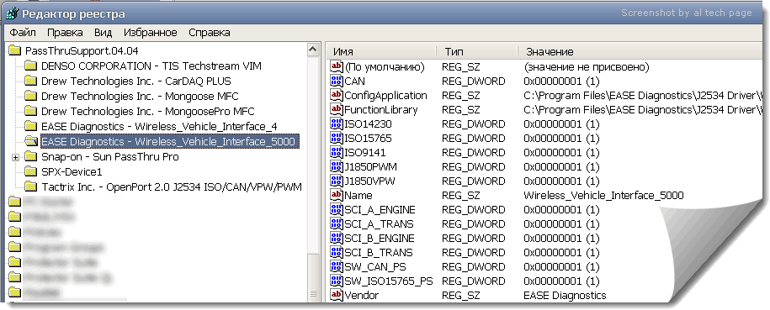770x310 pixels.
Task: Select the string icon beside Vendor value
Action: 337,295
